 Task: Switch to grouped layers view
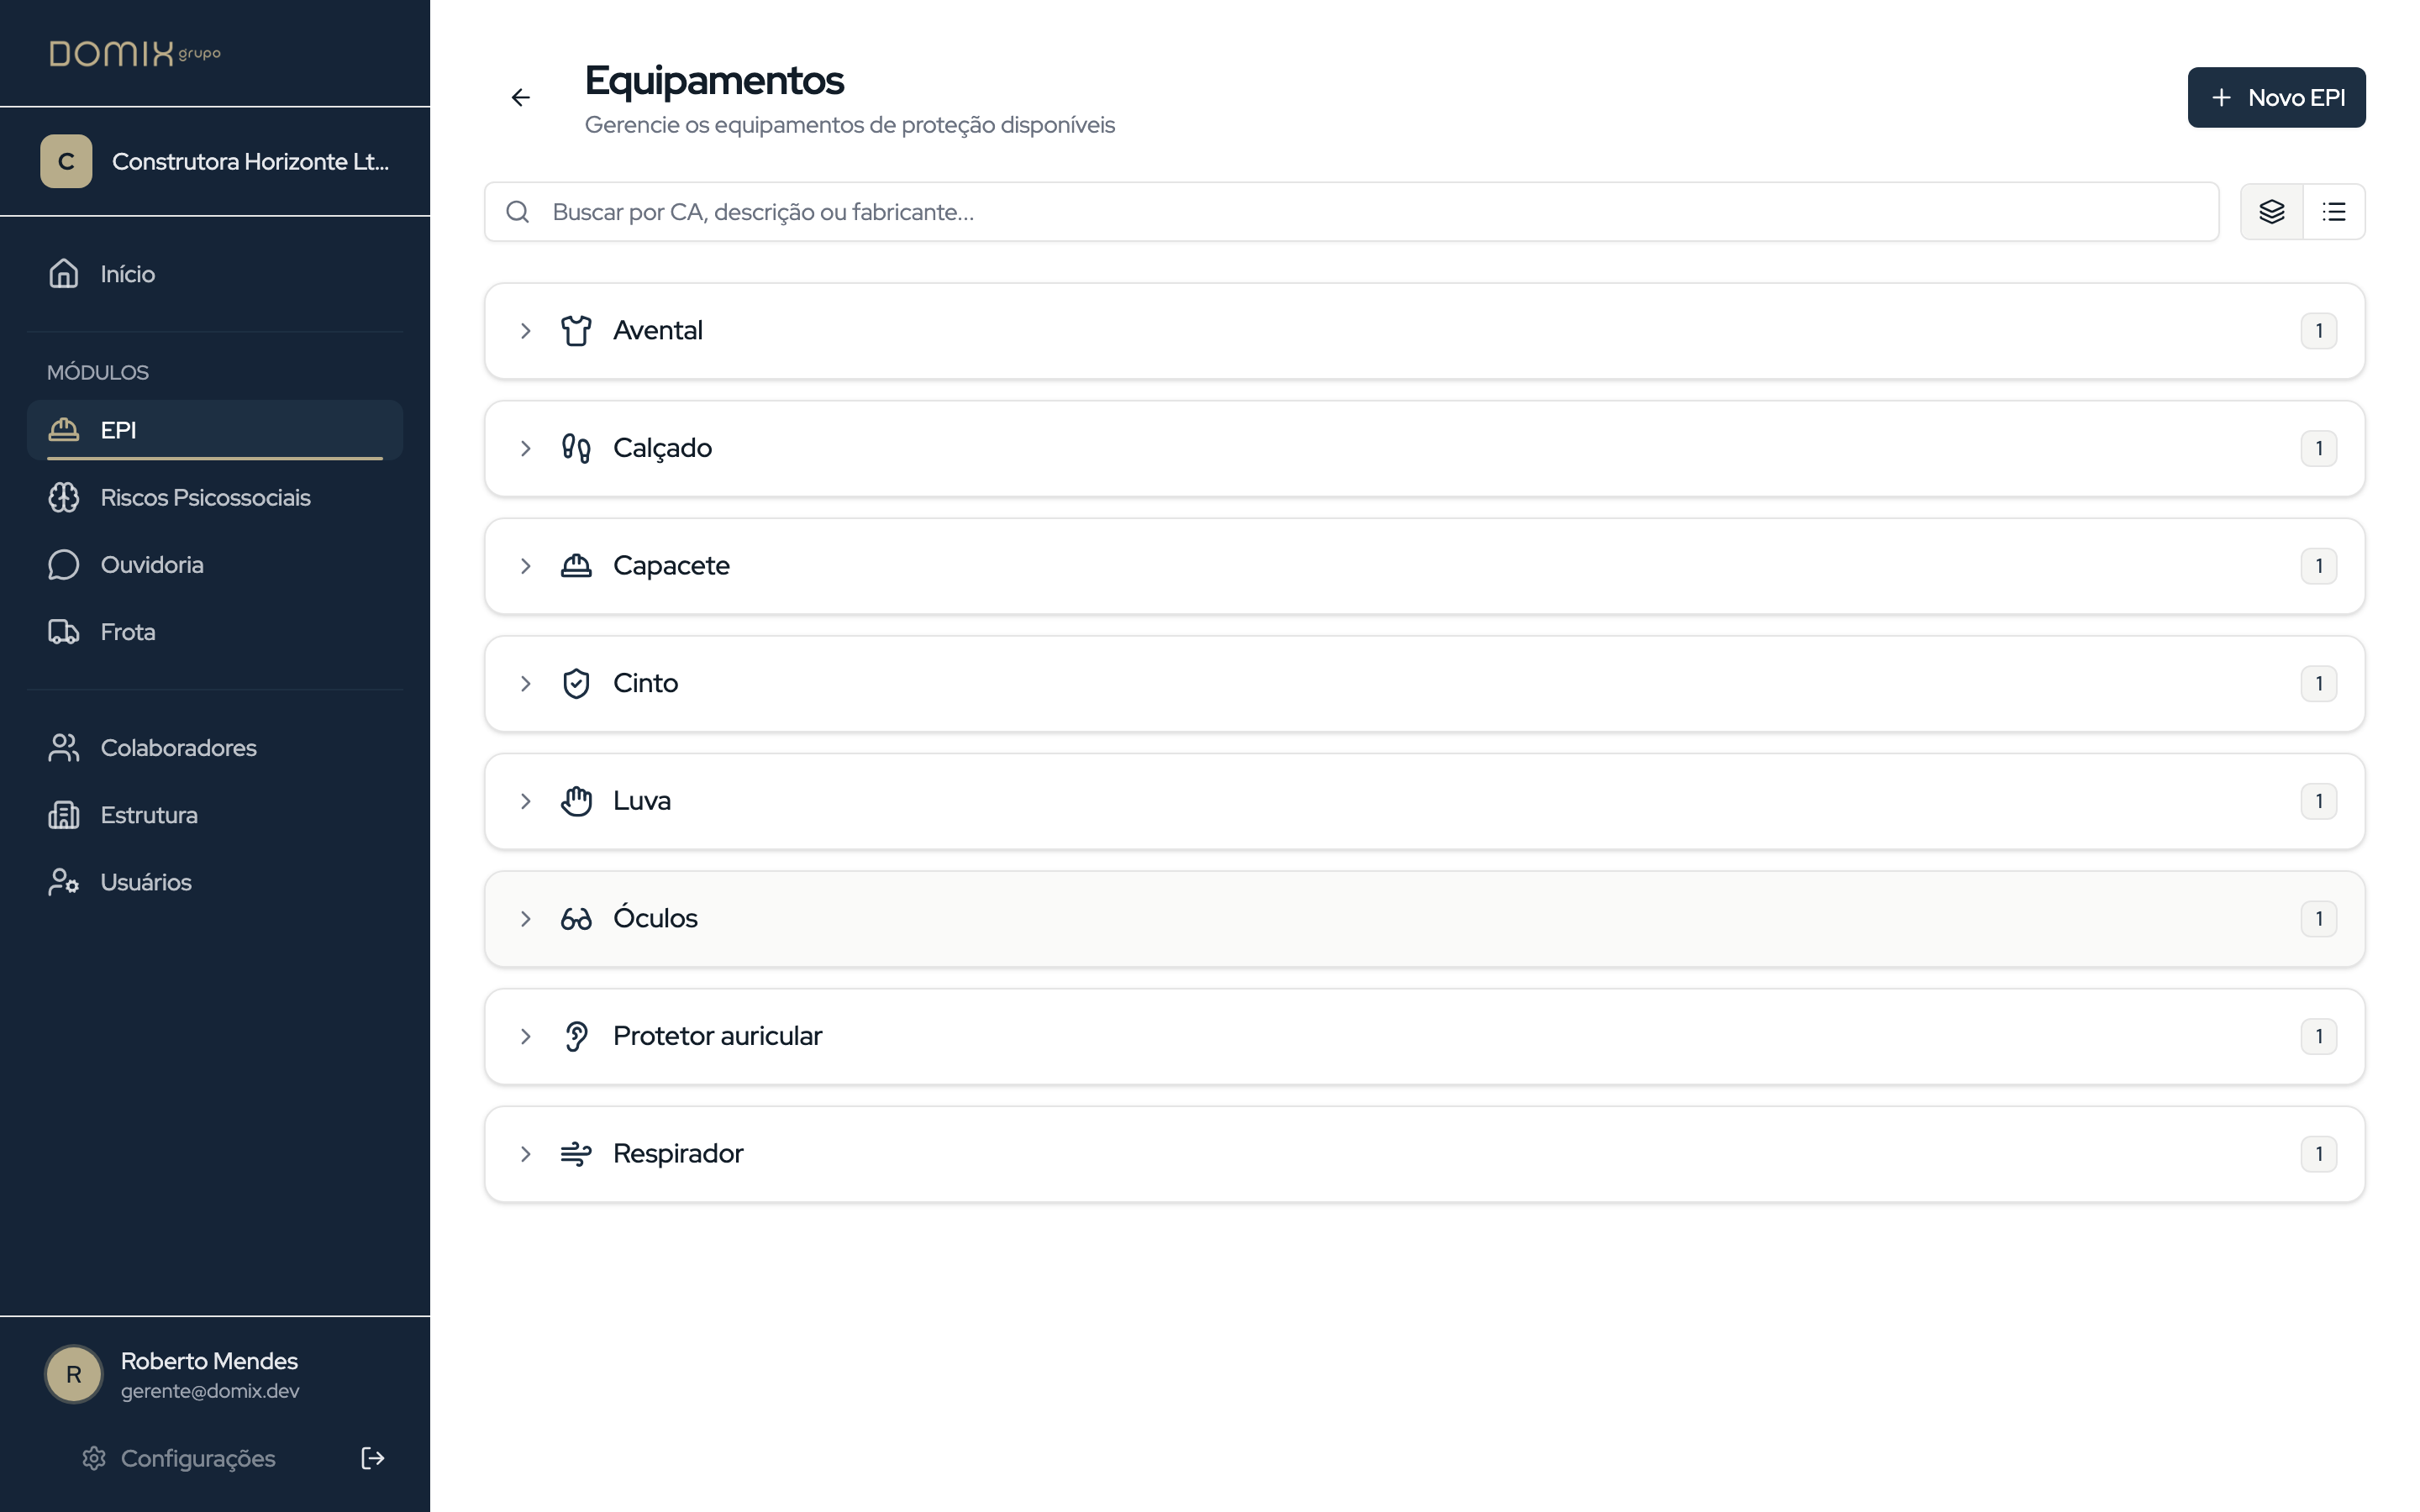tap(2271, 211)
